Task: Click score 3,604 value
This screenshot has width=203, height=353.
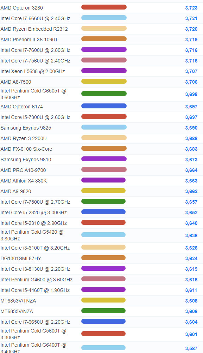Action: pyautogui.click(x=191, y=322)
